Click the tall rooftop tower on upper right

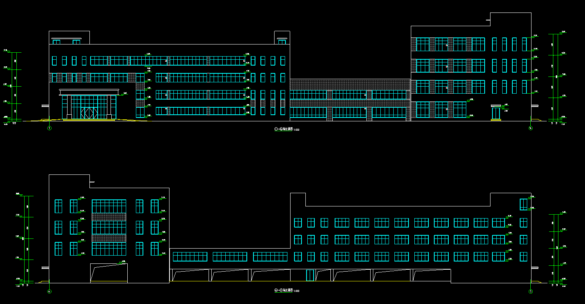pyautogui.click(x=510, y=20)
